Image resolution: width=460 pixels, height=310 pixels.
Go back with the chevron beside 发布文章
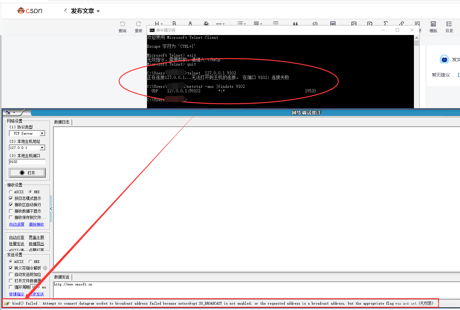point(65,11)
